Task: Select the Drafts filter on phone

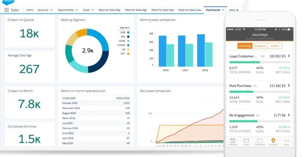Action: (x=275, y=46)
